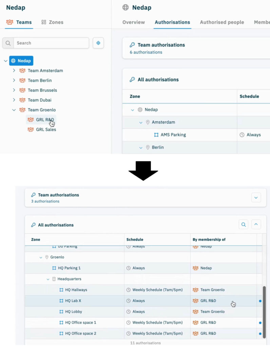This screenshot has height=348, width=270.
Task: Click the HQ Parking 1 zone row
Action: tap(143, 268)
